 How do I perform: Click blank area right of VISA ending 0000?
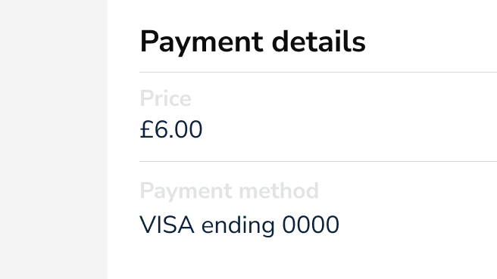[x=418, y=225]
